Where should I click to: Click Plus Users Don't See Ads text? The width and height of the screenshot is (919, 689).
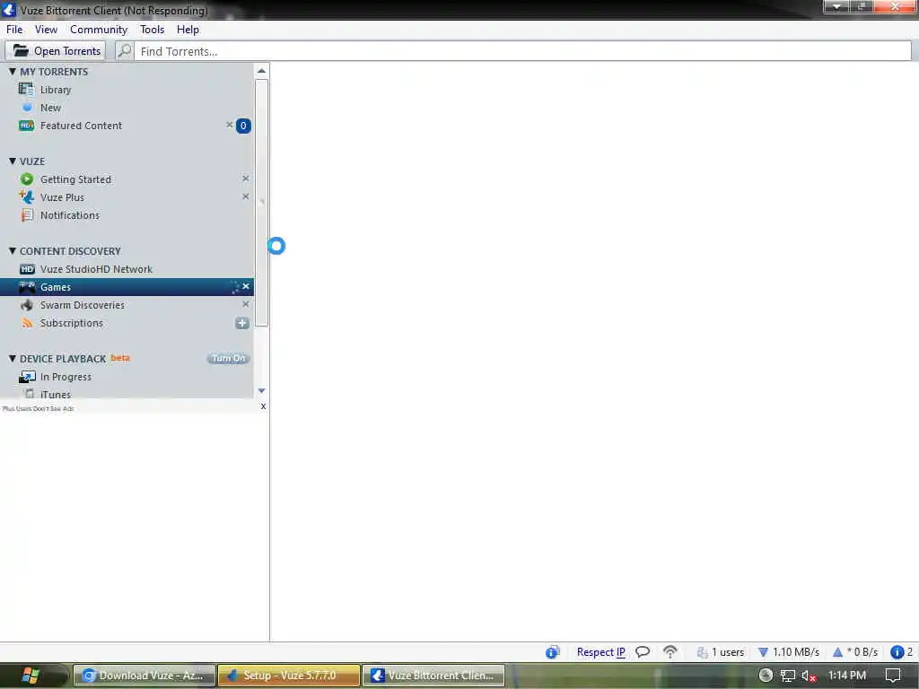point(38,409)
